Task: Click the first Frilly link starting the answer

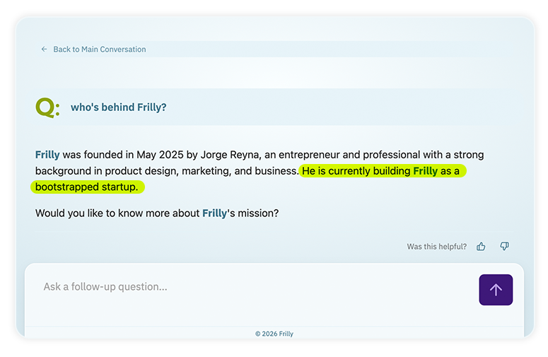Action: click(47, 154)
